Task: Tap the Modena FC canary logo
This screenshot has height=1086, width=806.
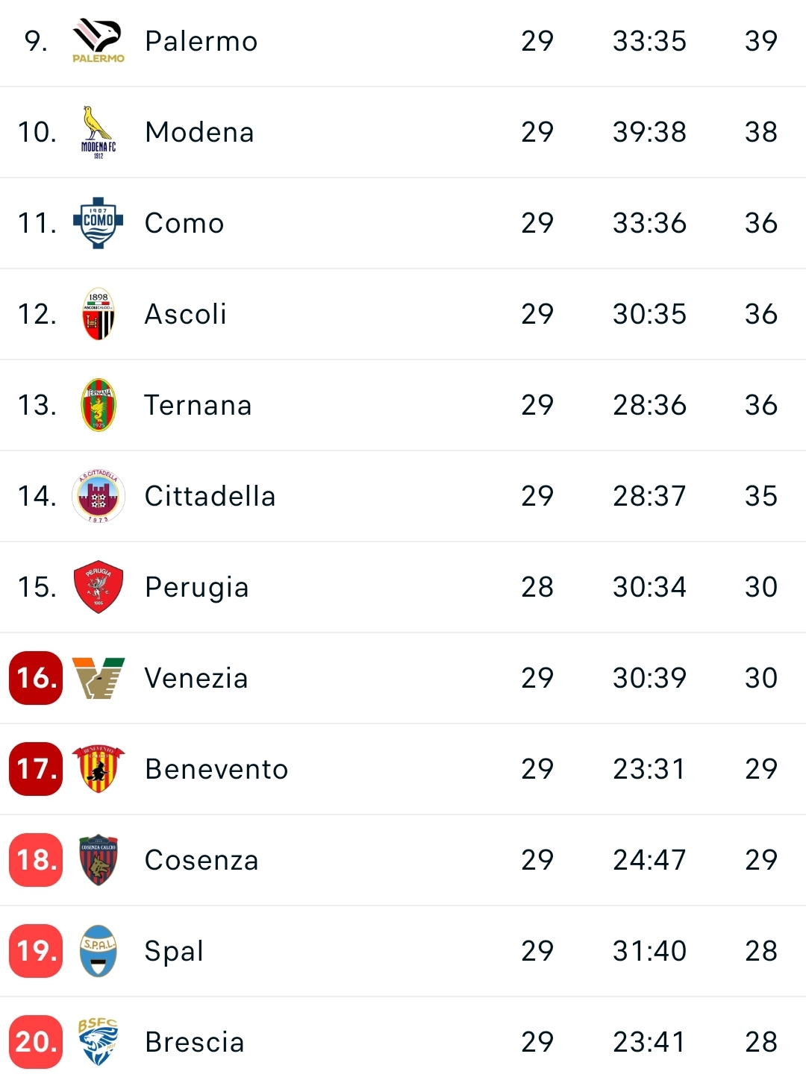Action: 98,132
